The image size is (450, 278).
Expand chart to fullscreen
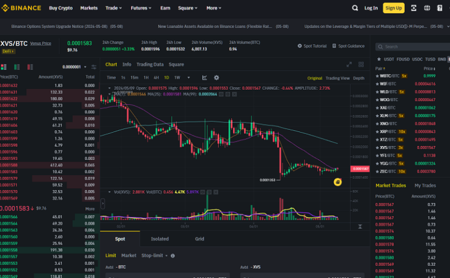coord(349,65)
